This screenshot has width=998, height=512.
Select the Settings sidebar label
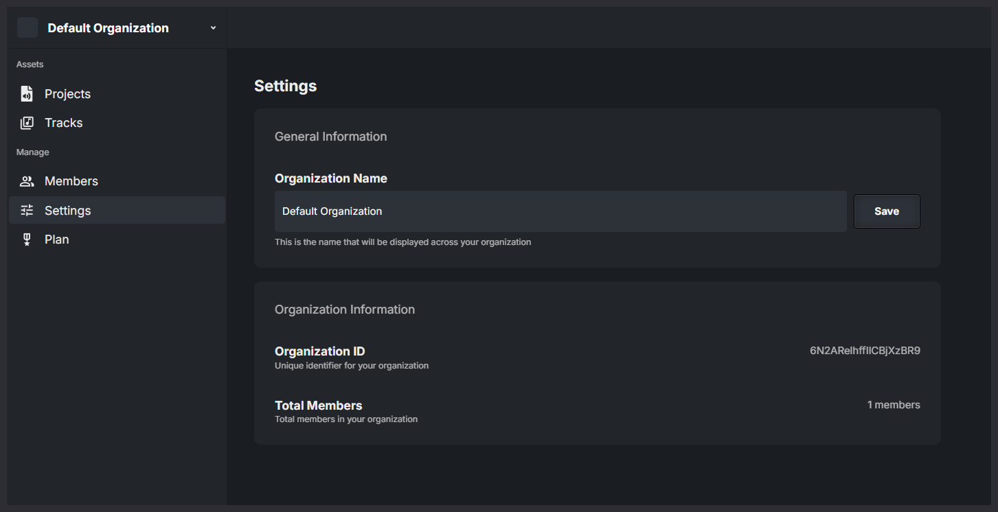[x=67, y=211]
